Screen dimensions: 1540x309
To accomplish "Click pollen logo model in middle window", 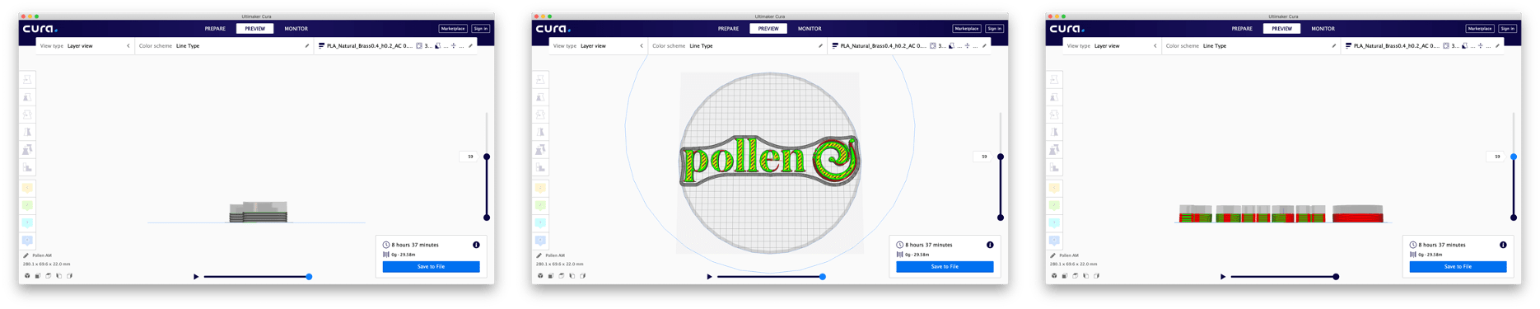I will click(769, 161).
